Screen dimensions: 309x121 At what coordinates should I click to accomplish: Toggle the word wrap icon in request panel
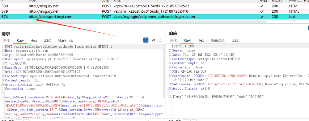coord(146,40)
